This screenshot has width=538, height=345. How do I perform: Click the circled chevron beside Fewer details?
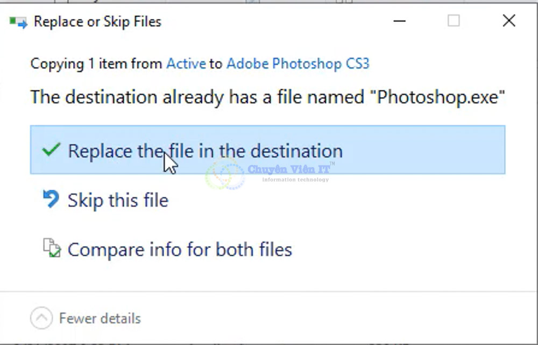coord(41,318)
